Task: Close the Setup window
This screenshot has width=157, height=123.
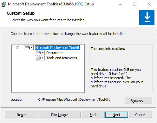Action: 149,4
